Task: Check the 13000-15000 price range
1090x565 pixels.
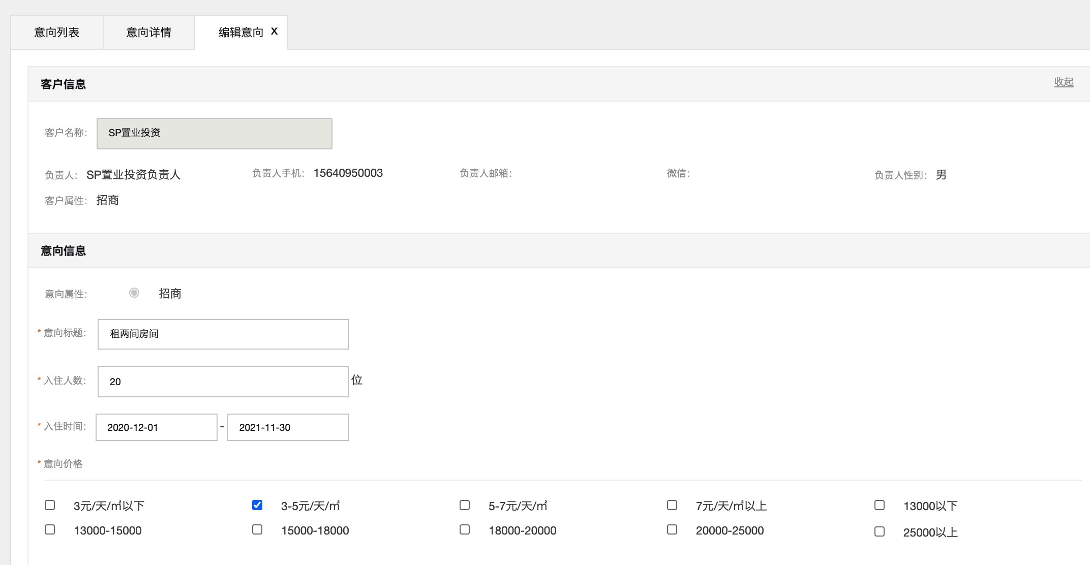Action: coord(50,529)
